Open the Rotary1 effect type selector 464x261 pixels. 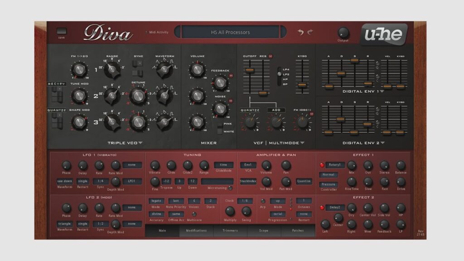tap(335, 165)
